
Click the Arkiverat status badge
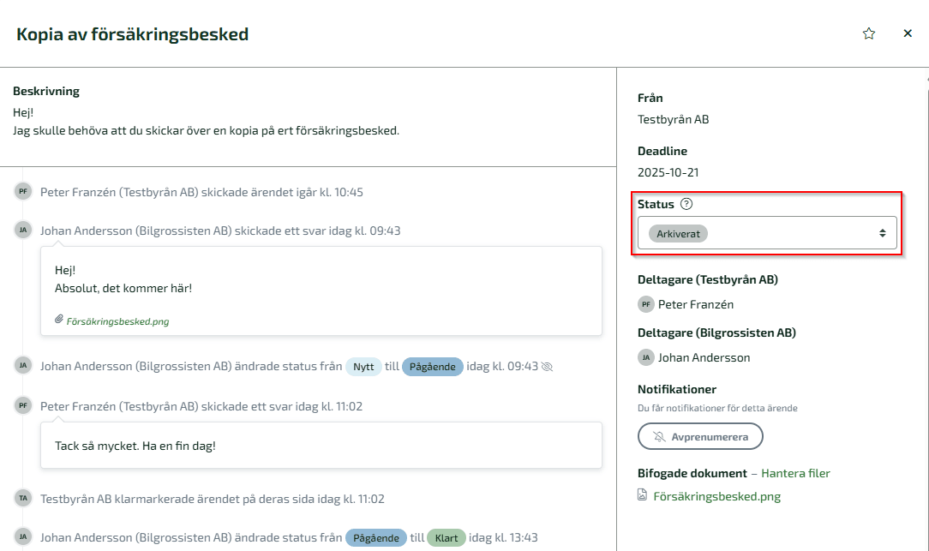[x=678, y=234]
